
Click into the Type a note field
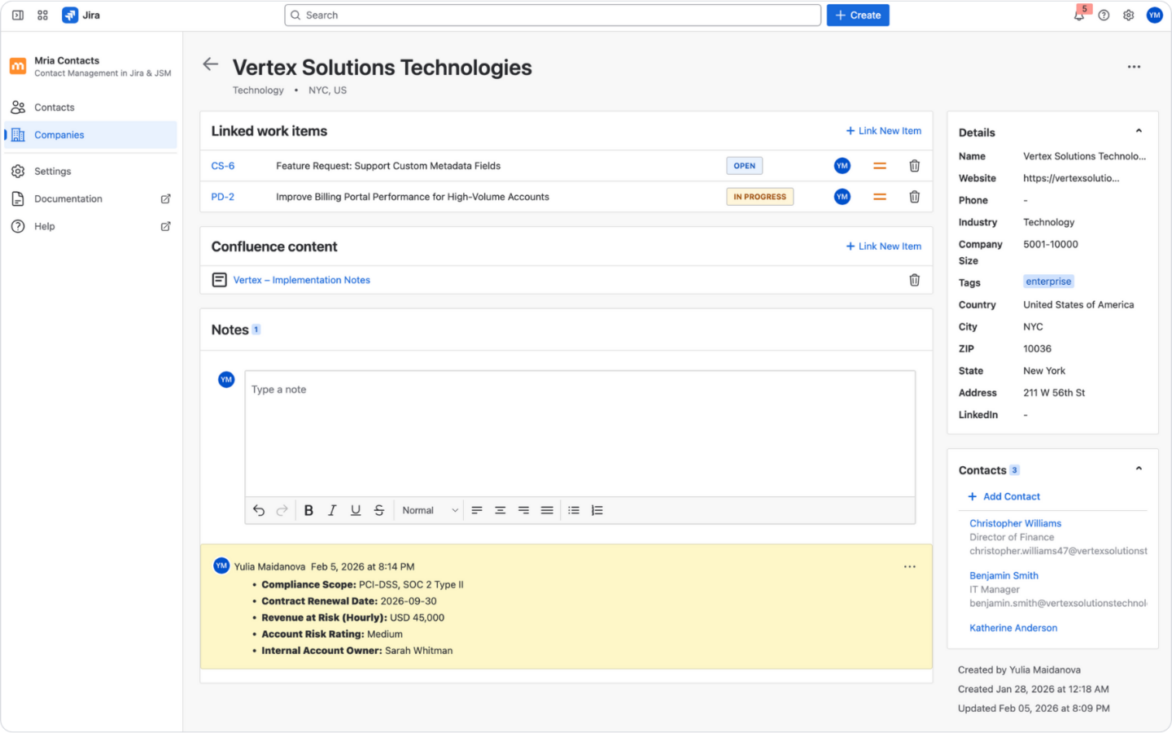click(x=579, y=431)
